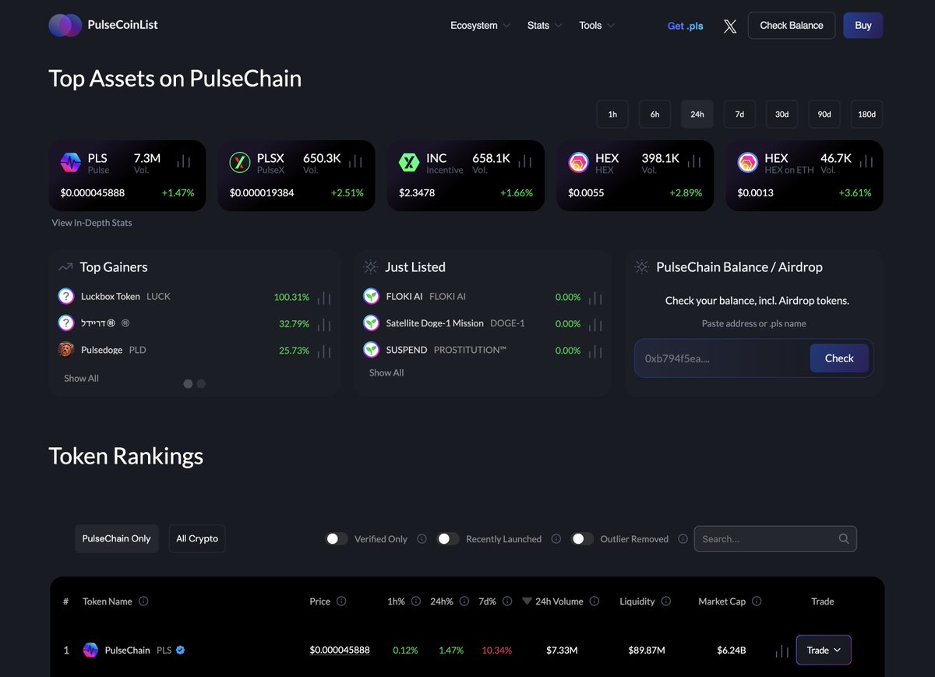Click the 24h% column info icon
The width and height of the screenshot is (935, 677).
(x=464, y=601)
